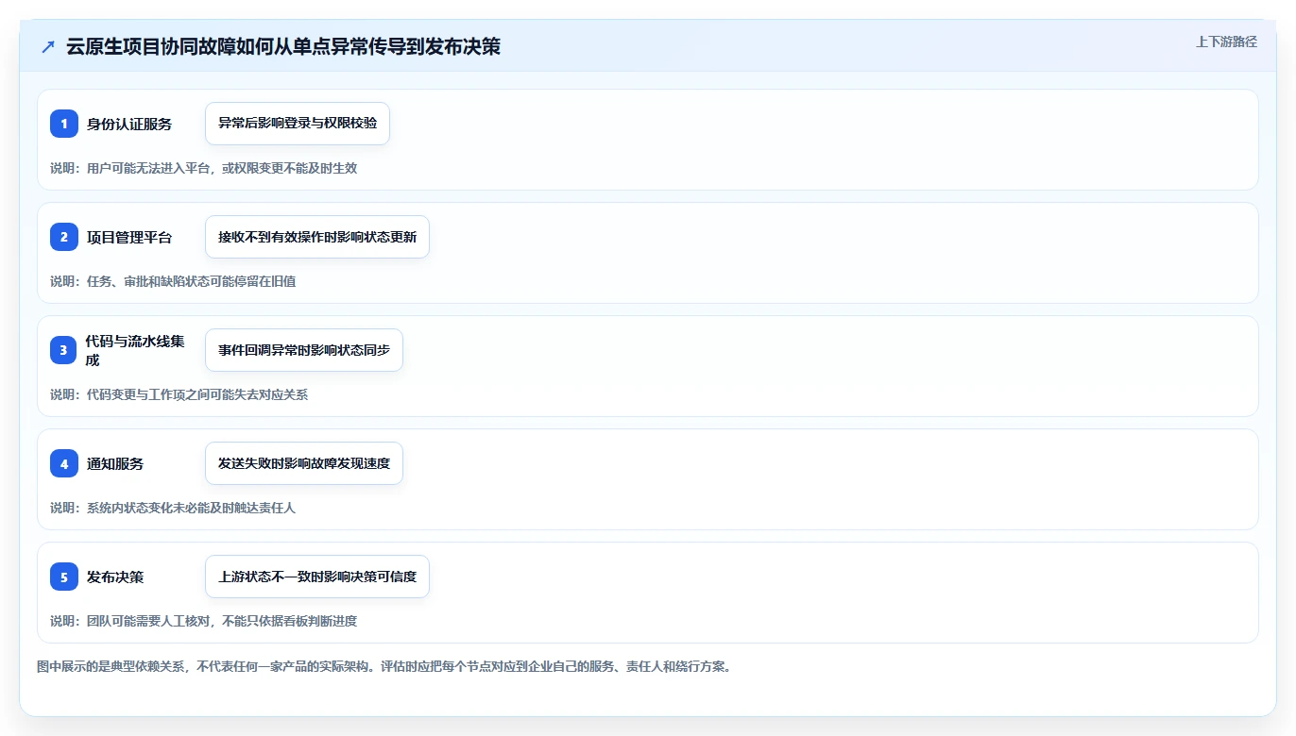Click the 上下游路径 label in the header
Image resolution: width=1296 pixels, height=736 pixels.
(x=1226, y=42)
